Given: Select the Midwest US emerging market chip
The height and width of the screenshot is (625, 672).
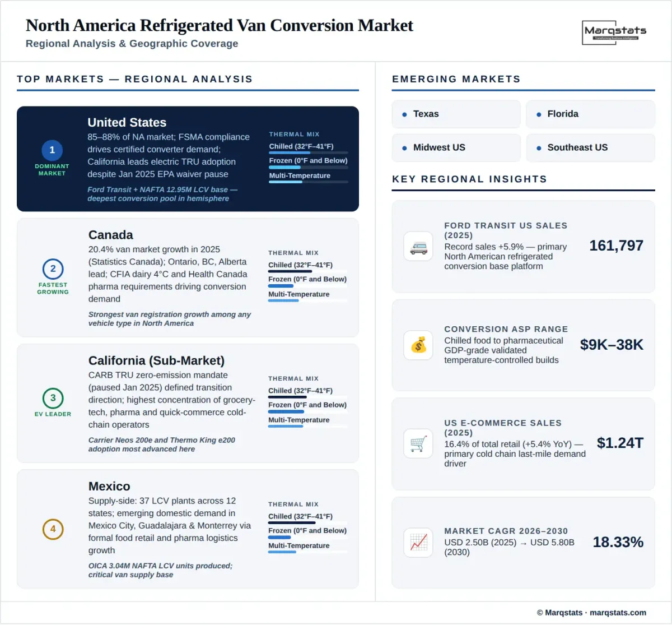Looking at the screenshot, I should pos(456,148).
